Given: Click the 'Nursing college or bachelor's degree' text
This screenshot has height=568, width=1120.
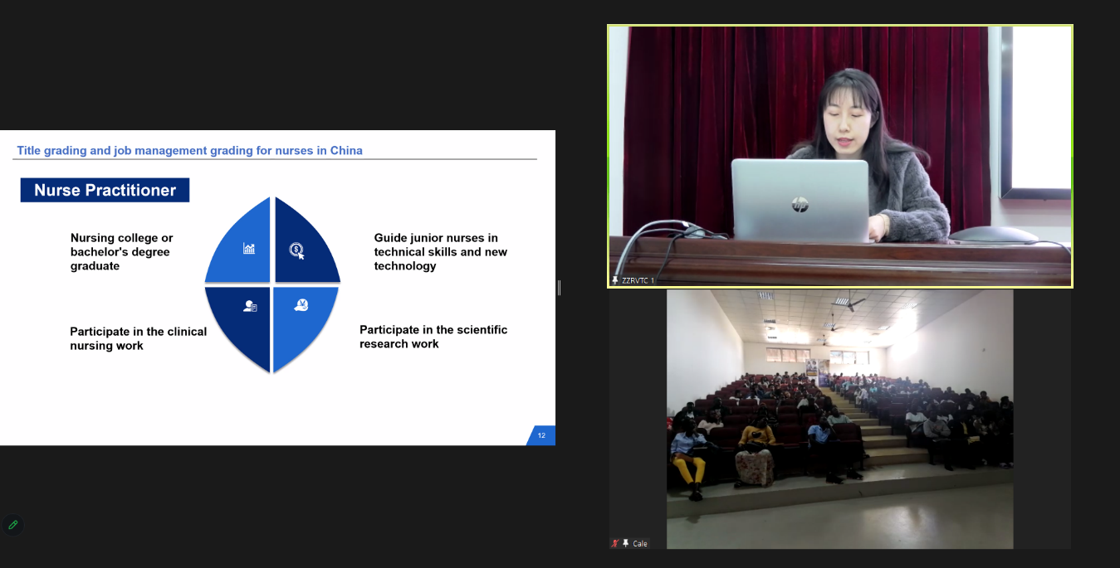Looking at the screenshot, I should tap(121, 252).
